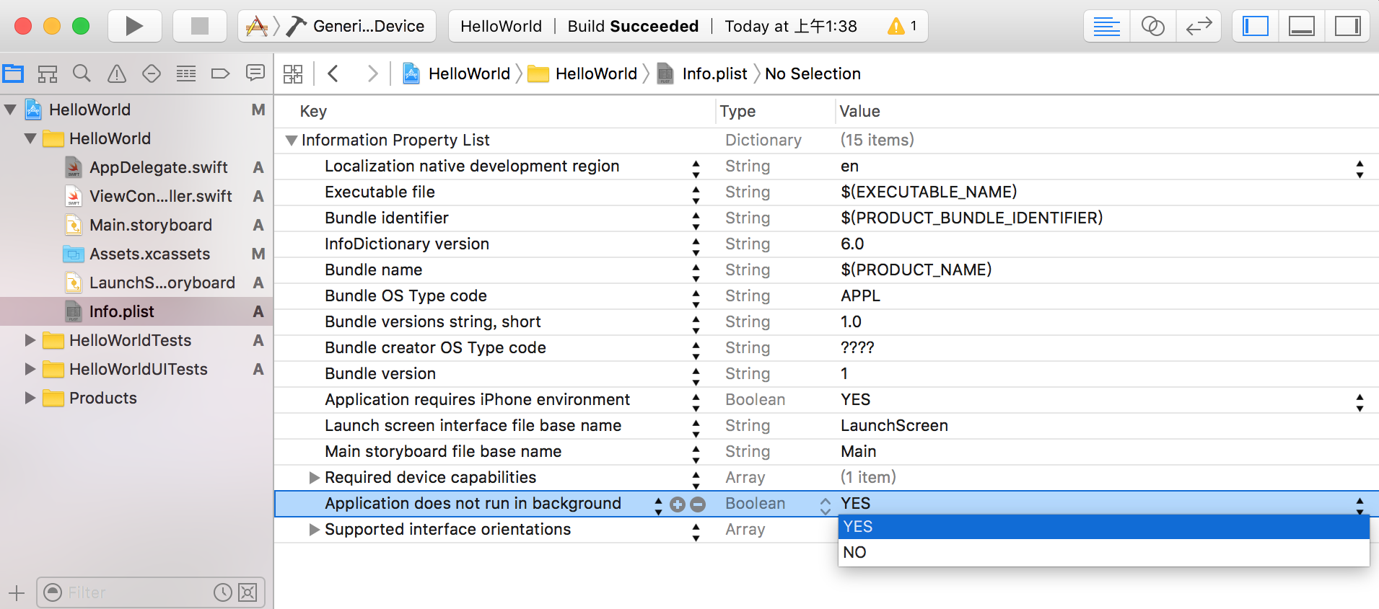1379x609 pixels.
Task: Open key stepper for Application does not run
Action: point(658,506)
